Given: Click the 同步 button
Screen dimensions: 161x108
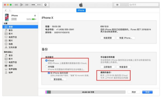Looking at the screenshot, I should (134, 92).
